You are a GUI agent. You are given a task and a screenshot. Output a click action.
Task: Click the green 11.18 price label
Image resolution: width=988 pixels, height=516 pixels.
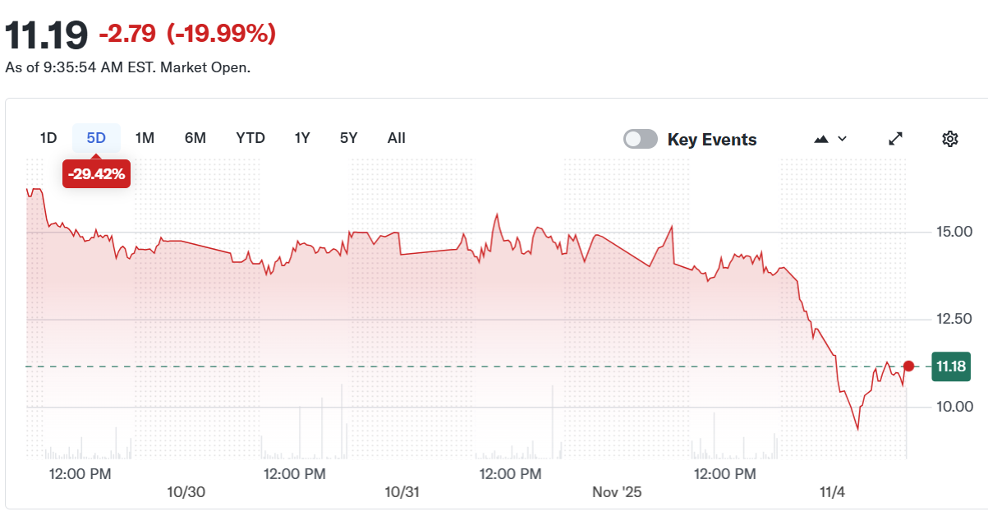pyautogui.click(x=953, y=366)
